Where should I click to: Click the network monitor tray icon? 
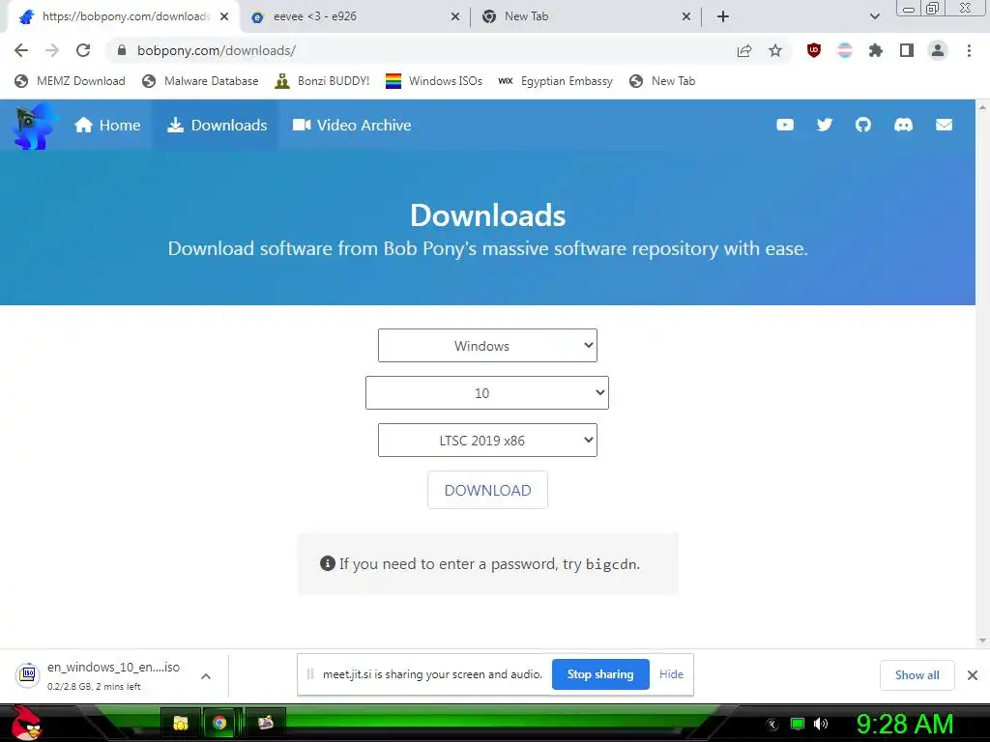click(798, 724)
